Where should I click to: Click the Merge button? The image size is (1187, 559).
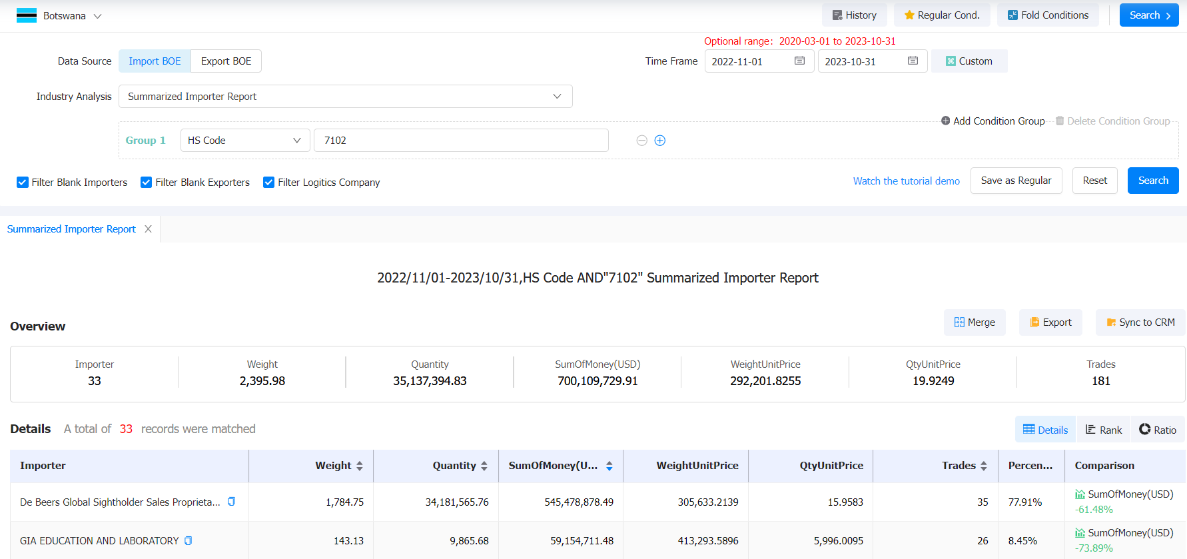point(975,322)
